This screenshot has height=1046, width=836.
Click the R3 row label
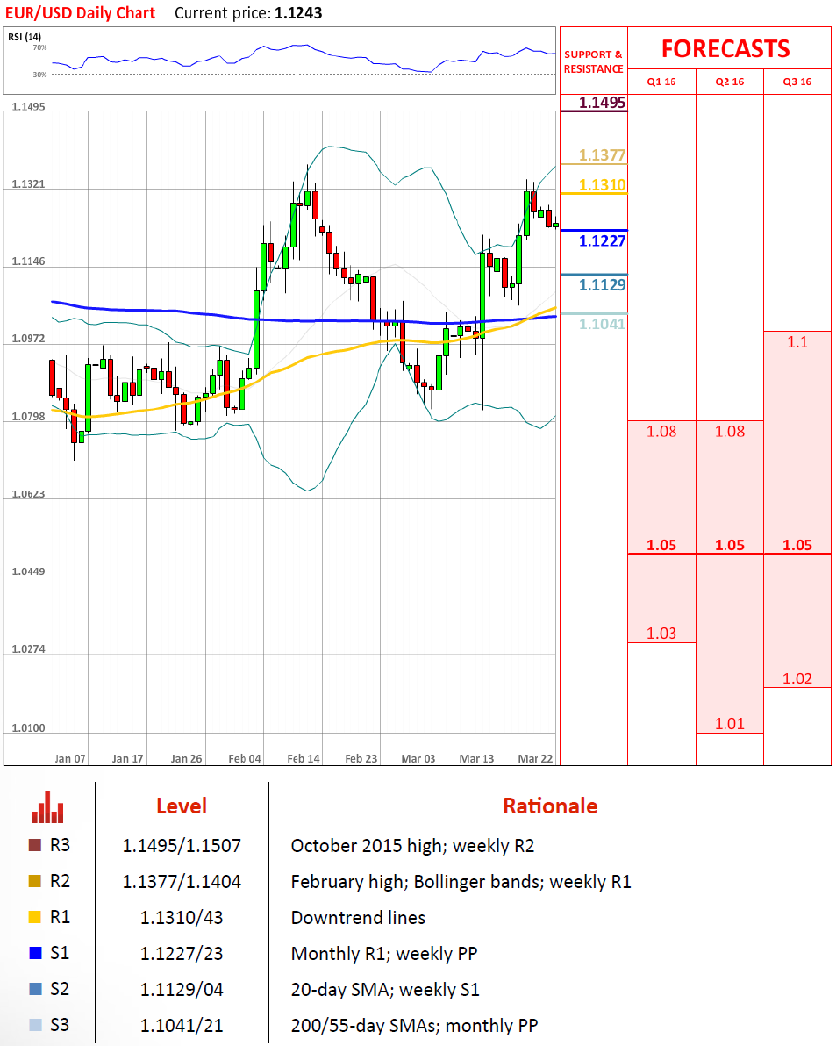pyautogui.click(x=60, y=845)
